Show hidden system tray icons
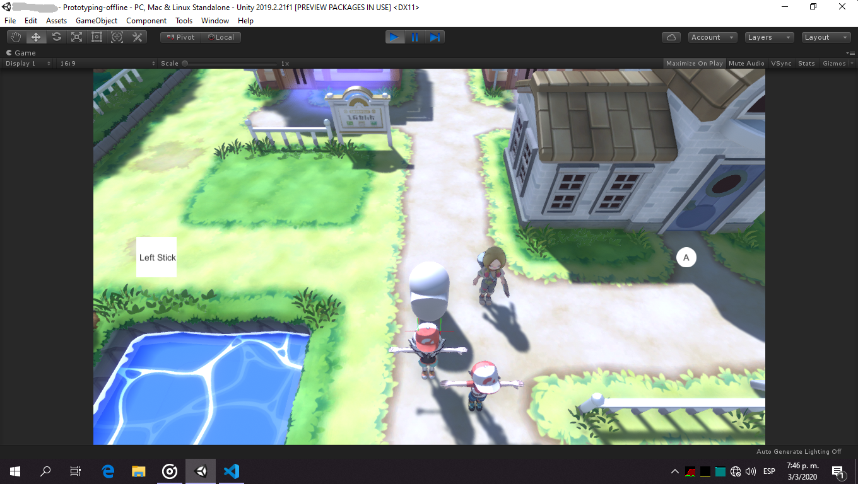This screenshot has height=484, width=858. 675,471
